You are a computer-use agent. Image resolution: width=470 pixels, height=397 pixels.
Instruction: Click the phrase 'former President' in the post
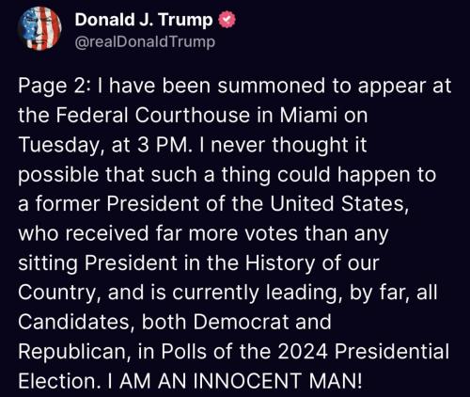coord(117,204)
